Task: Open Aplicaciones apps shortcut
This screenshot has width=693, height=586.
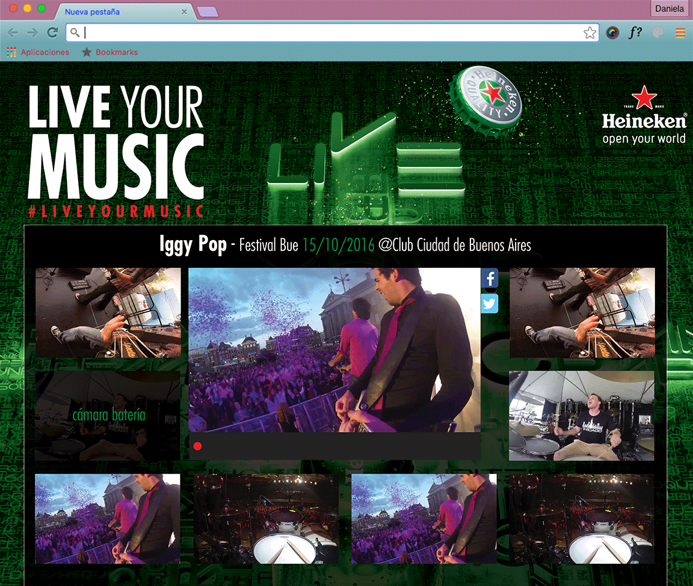Action: (x=38, y=52)
